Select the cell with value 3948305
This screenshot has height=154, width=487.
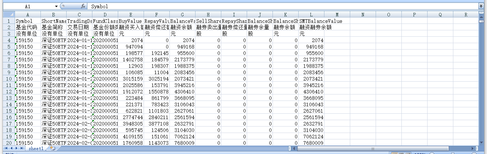coord(131,124)
